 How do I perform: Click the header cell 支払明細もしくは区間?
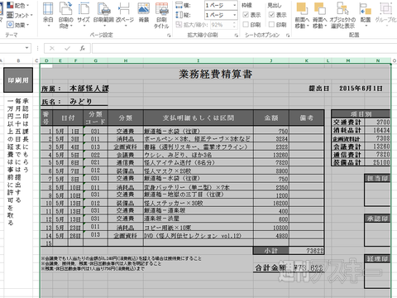(198, 118)
